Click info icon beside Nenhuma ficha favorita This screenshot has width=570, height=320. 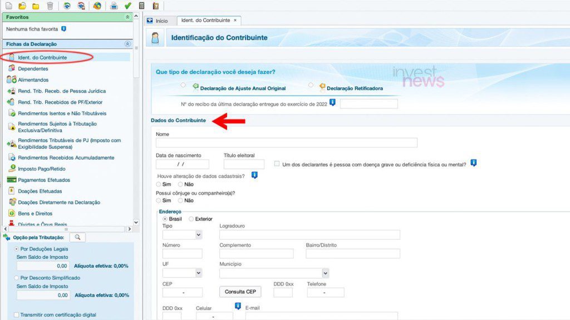pyautogui.click(x=63, y=29)
